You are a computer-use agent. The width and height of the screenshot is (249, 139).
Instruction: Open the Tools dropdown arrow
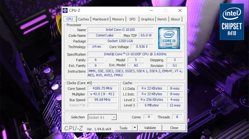tap(135, 128)
